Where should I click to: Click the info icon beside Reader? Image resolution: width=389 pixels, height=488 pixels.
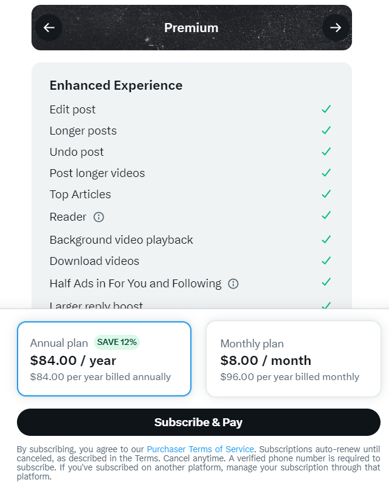pyautogui.click(x=99, y=217)
